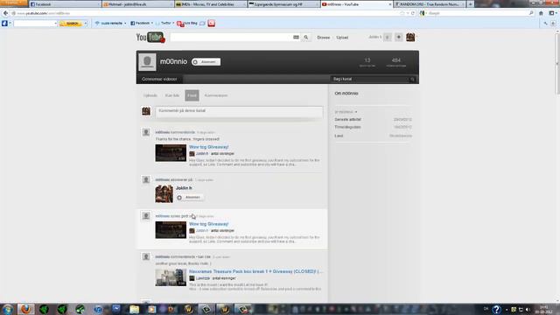
Task: Expand the toolbar search box dropdown arrow
Action: tap(55, 24)
